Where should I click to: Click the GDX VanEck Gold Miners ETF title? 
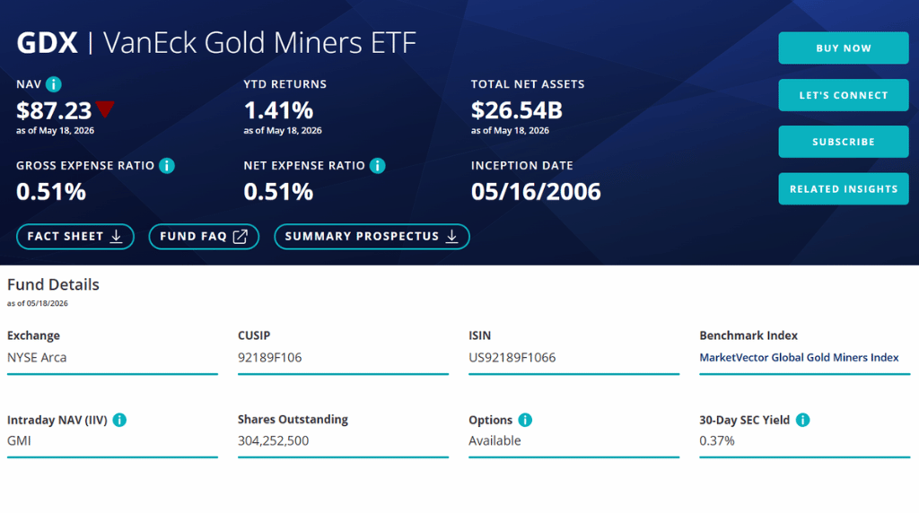point(216,43)
